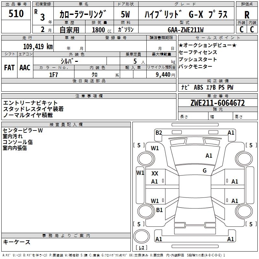The height and width of the screenshot is (259, 259).
Task: Select the fuel type ガソリン
Action: pyautogui.click(x=126, y=29)
